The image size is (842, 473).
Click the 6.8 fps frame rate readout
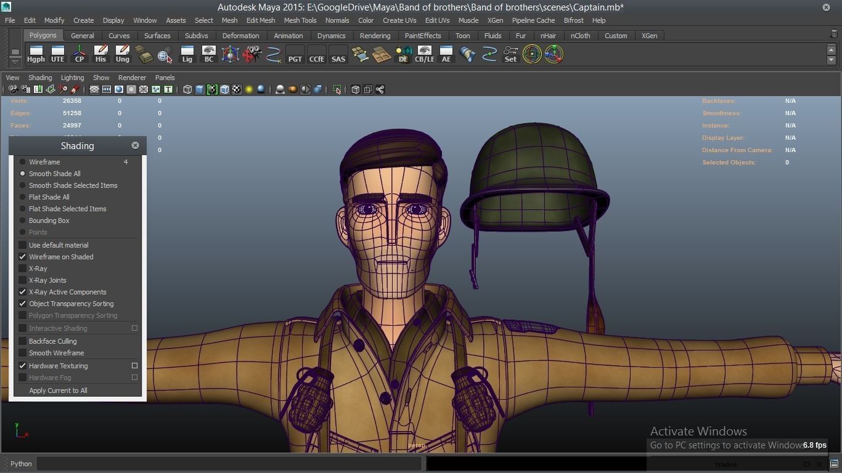tap(814, 445)
